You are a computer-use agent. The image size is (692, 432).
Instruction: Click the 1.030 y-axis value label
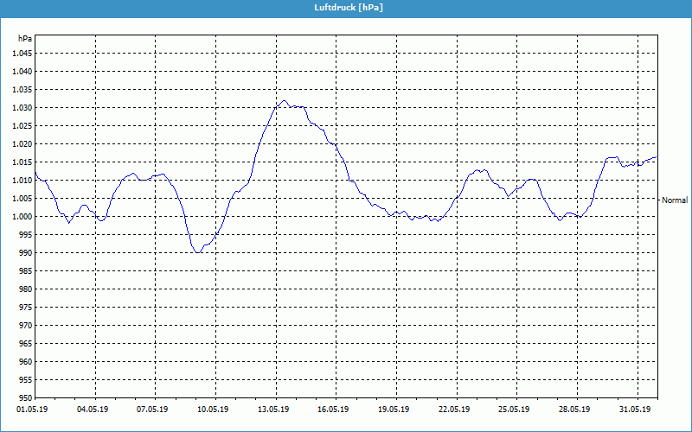[20, 108]
